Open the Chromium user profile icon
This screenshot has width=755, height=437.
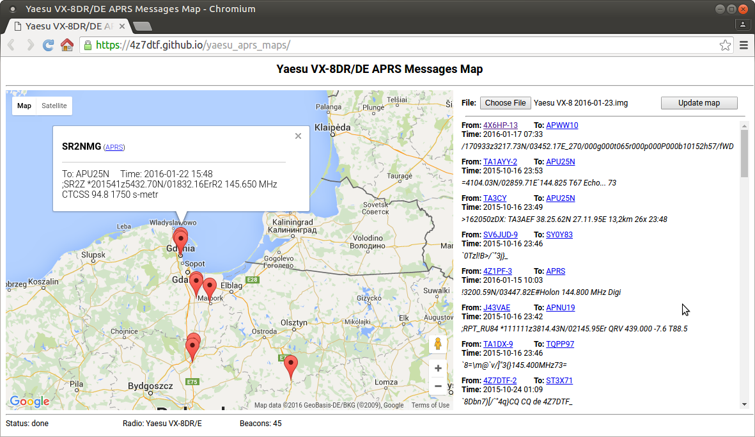pyautogui.click(x=742, y=24)
